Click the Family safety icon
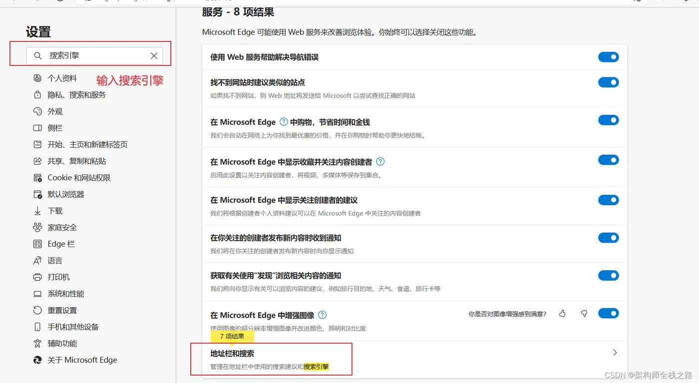699x383 pixels. [37, 227]
